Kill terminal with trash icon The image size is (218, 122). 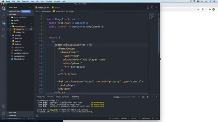(x=147, y=97)
